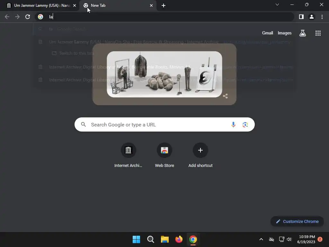Click Chrome icon in taskbar

tap(193, 239)
